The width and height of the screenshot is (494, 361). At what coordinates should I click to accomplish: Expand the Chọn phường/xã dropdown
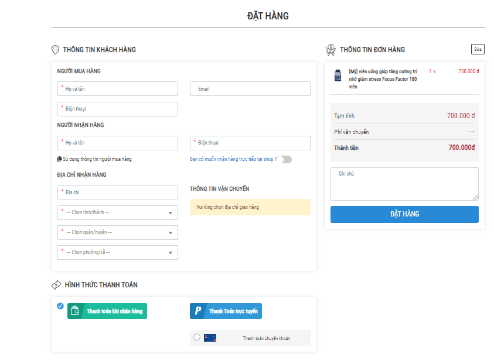coord(118,252)
